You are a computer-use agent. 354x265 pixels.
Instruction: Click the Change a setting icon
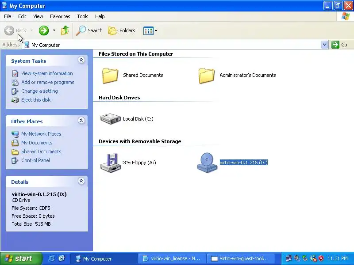click(x=15, y=91)
